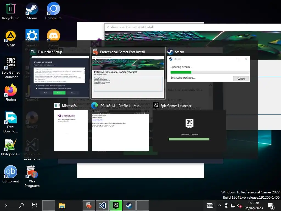The width and height of the screenshot is (281, 211).
Task: Open the clock showing 02:38 05/02/2023
Action: (254, 206)
